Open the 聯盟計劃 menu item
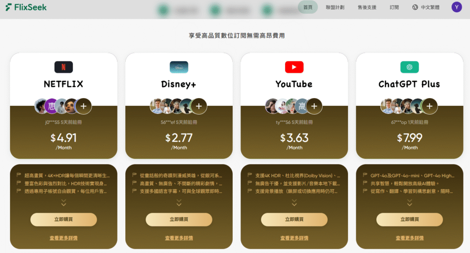The image size is (470, 253). (x=335, y=7)
